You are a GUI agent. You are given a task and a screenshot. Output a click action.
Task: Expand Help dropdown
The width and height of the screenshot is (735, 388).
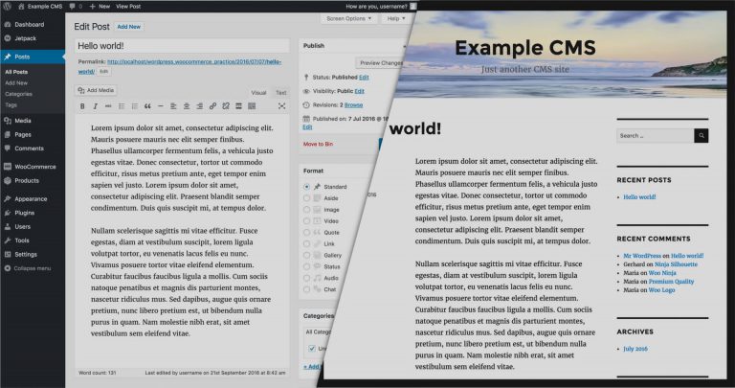point(396,19)
